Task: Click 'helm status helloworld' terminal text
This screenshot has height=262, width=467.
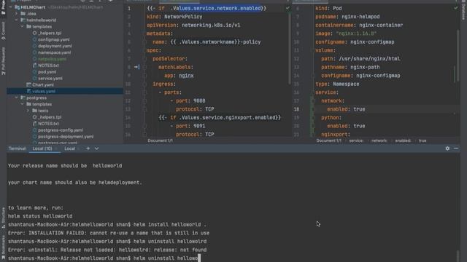Action: point(40,216)
